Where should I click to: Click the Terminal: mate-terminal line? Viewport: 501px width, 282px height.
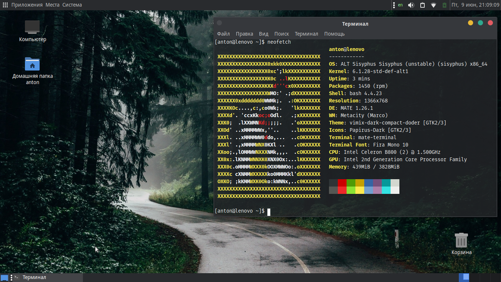pos(363,137)
